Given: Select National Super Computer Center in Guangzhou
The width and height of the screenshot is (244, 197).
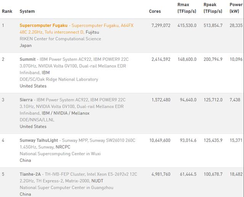Looking at the screenshot, I should tap(66, 187).
